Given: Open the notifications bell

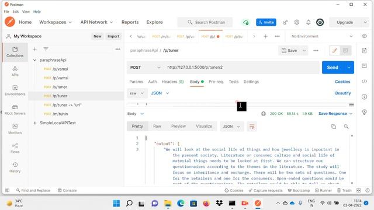Looking at the screenshot, I should click(309, 22).
